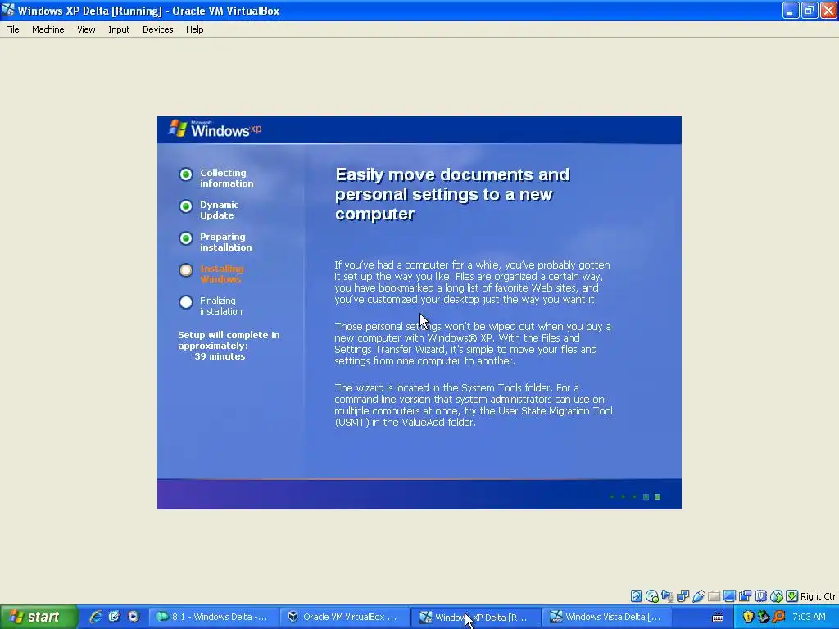Click the Start button
Screen dimensions: 839x629
(39, 617)
